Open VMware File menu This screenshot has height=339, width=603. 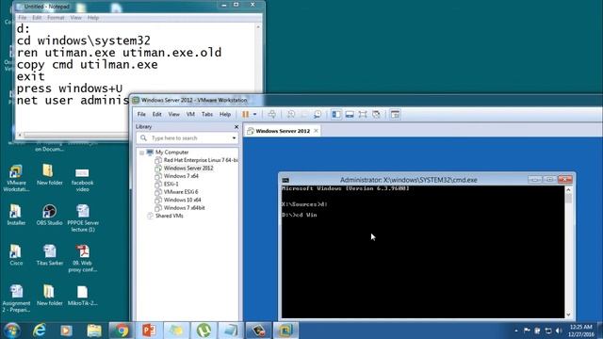141,114
